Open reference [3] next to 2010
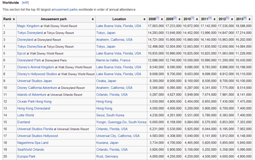This screenshot has height=160, width=255. pos(192,18)
